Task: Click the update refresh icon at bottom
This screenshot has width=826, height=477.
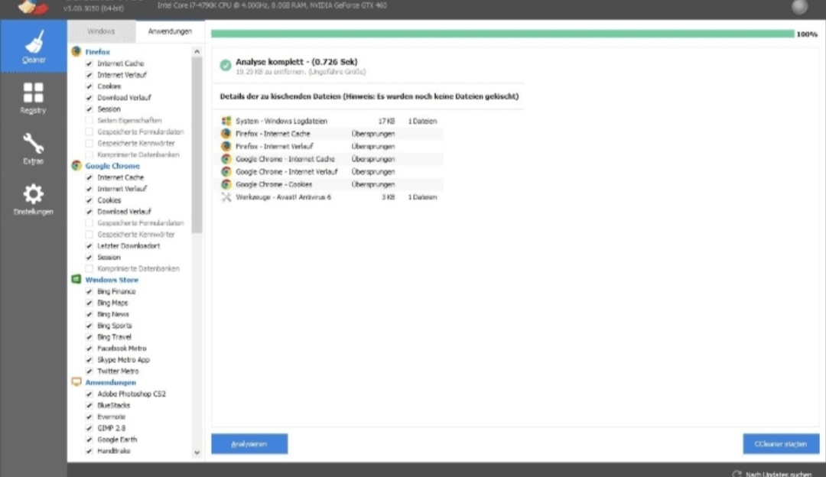Action: 737,474
